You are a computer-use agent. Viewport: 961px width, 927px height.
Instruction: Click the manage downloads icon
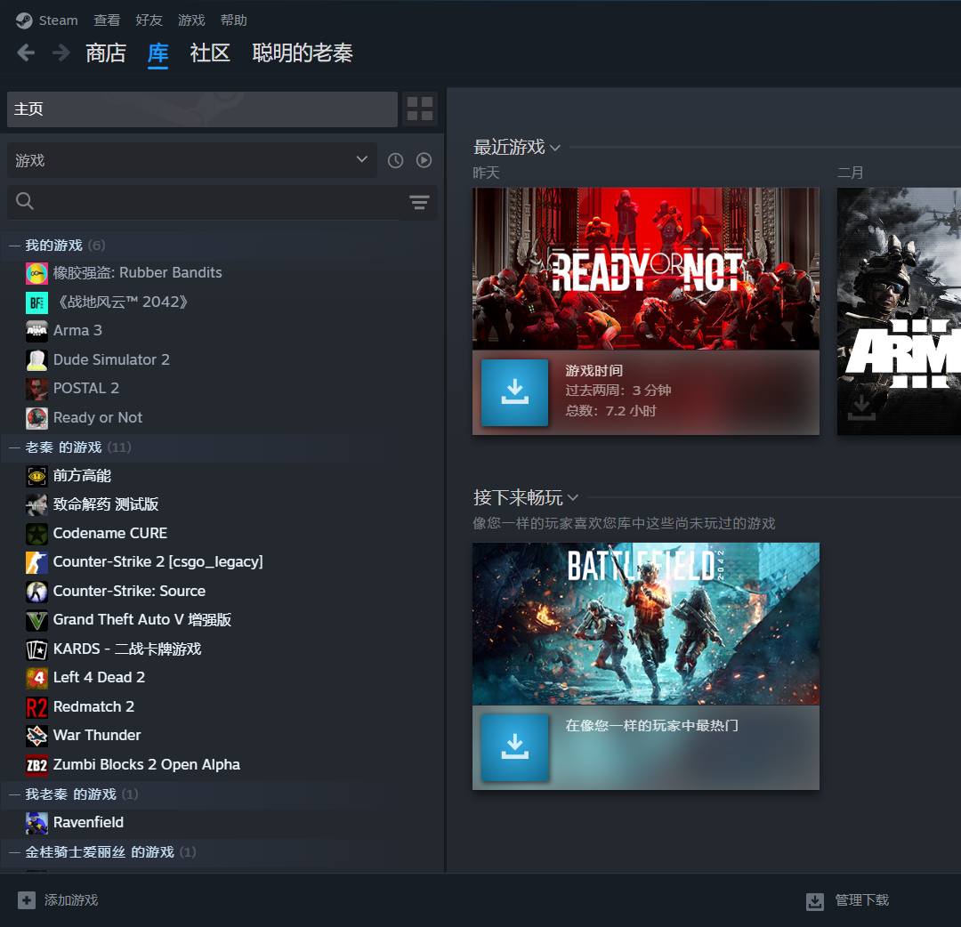(814, 900)
